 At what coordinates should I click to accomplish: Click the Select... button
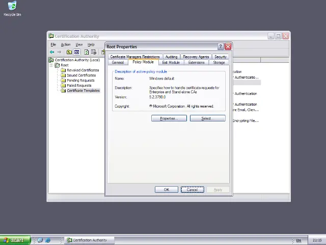pos(207,118)
